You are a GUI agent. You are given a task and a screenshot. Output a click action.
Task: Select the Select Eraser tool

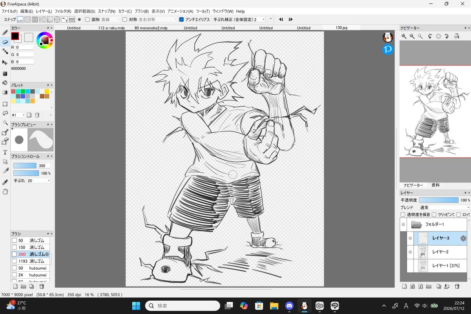5,142
